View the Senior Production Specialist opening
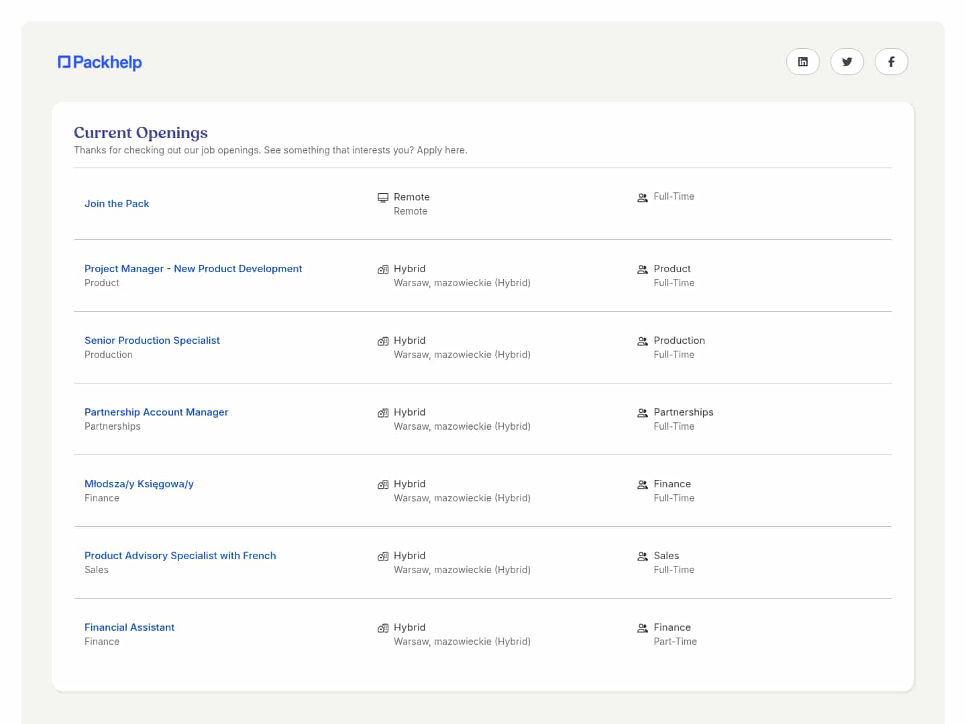The height and width of the screenshot is (724, 966). click(x=152, y=341)
